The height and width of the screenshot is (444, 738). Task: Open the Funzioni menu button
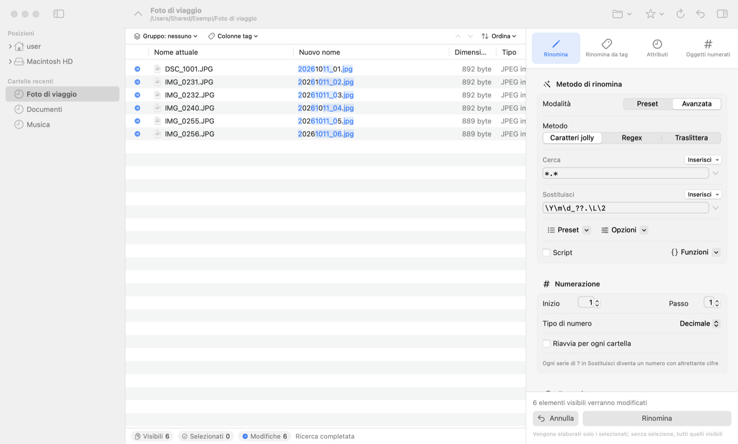tap(695, 252)
